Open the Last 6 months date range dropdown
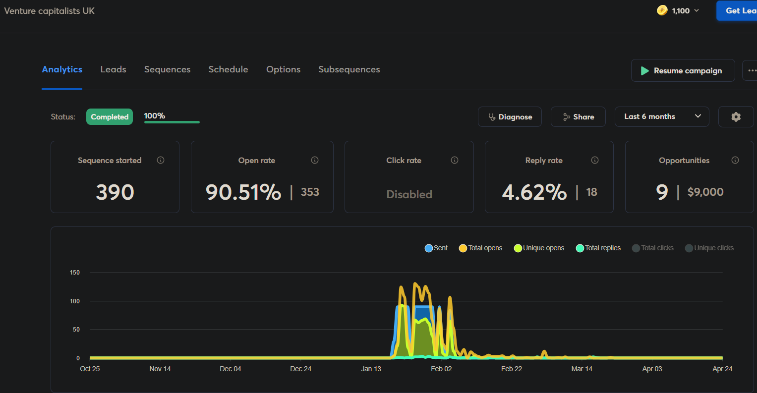Screen dimensions: 757x393 [x=662, y=116]
